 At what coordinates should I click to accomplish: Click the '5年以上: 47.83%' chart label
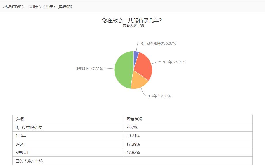click(x=89, y=69)
